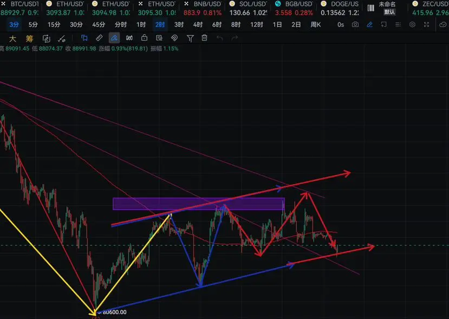The image size is (449, 319).
Task: Click the blue copy drawings icon
Action: point(84,38)
